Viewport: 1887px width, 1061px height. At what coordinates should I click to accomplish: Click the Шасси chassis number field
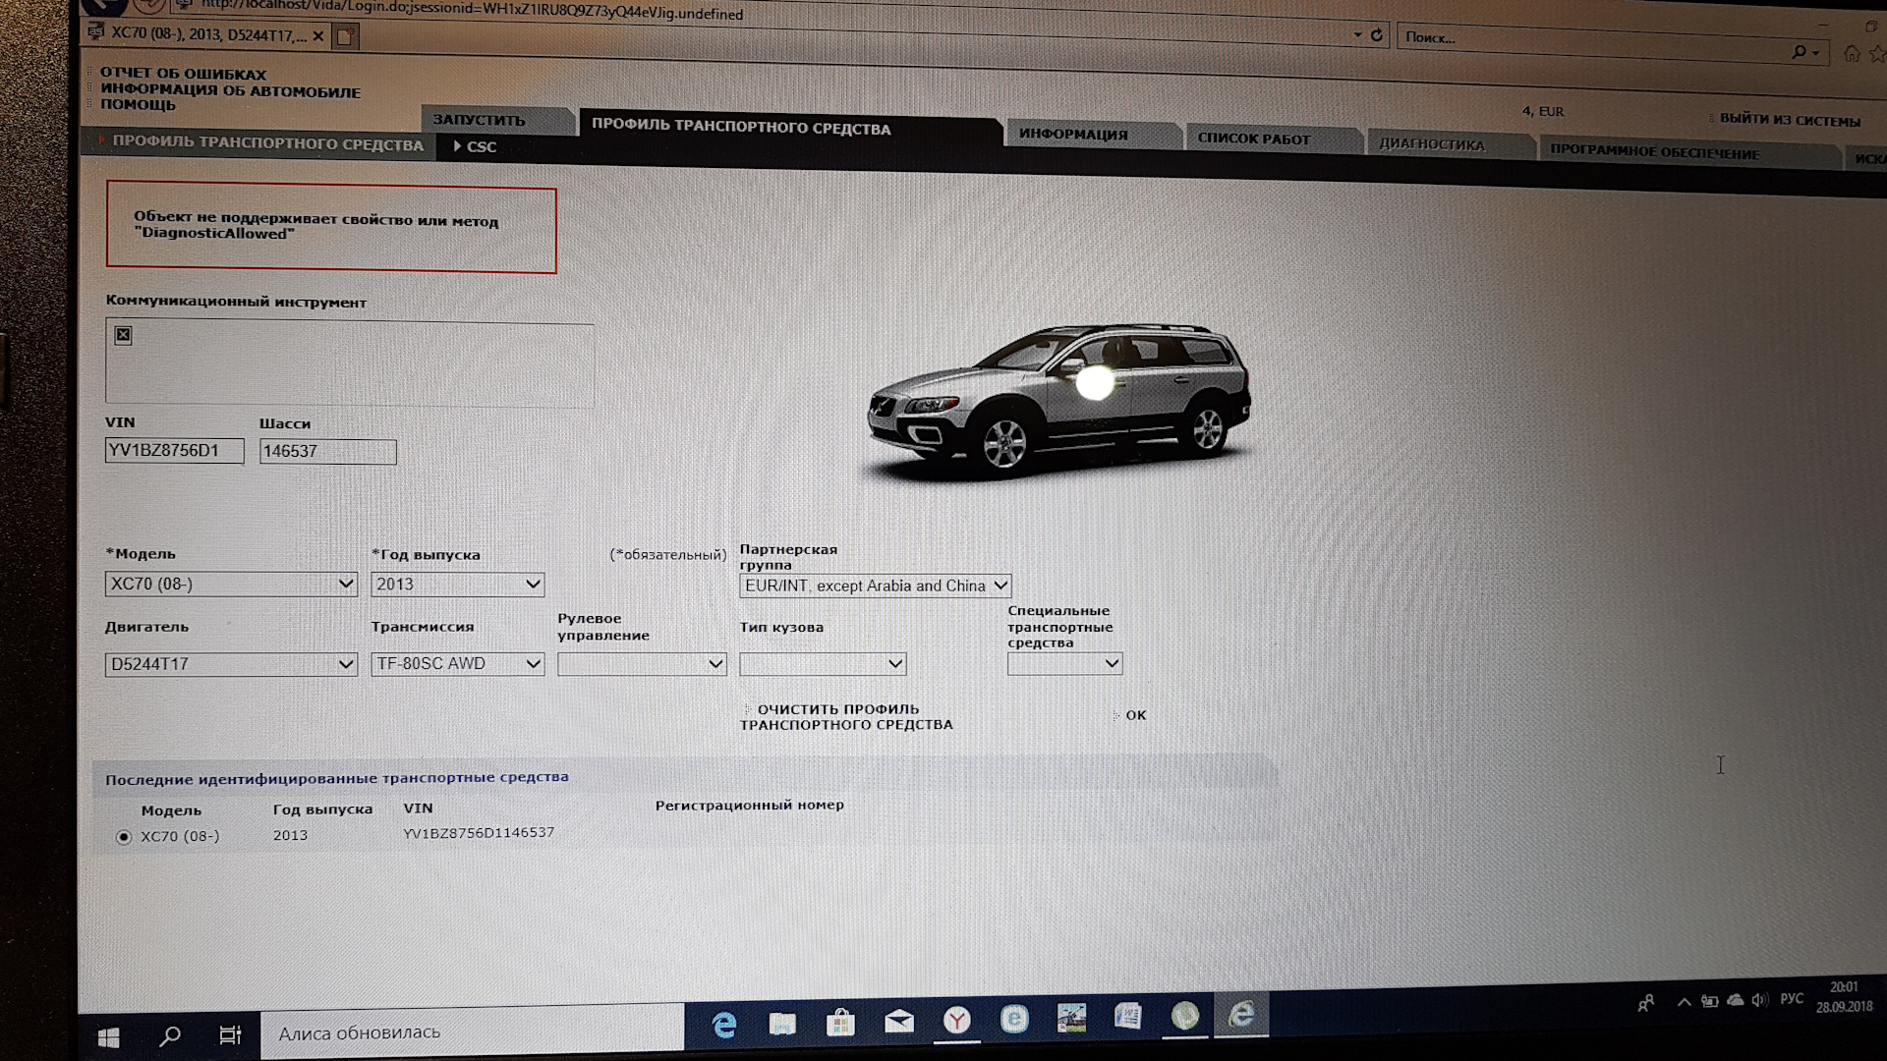tap(327, 452)
